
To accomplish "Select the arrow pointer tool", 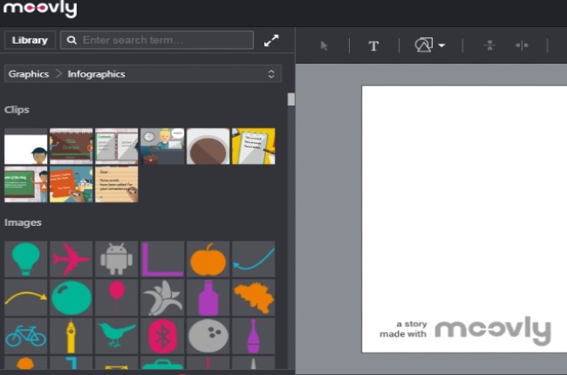I will 324,45.
